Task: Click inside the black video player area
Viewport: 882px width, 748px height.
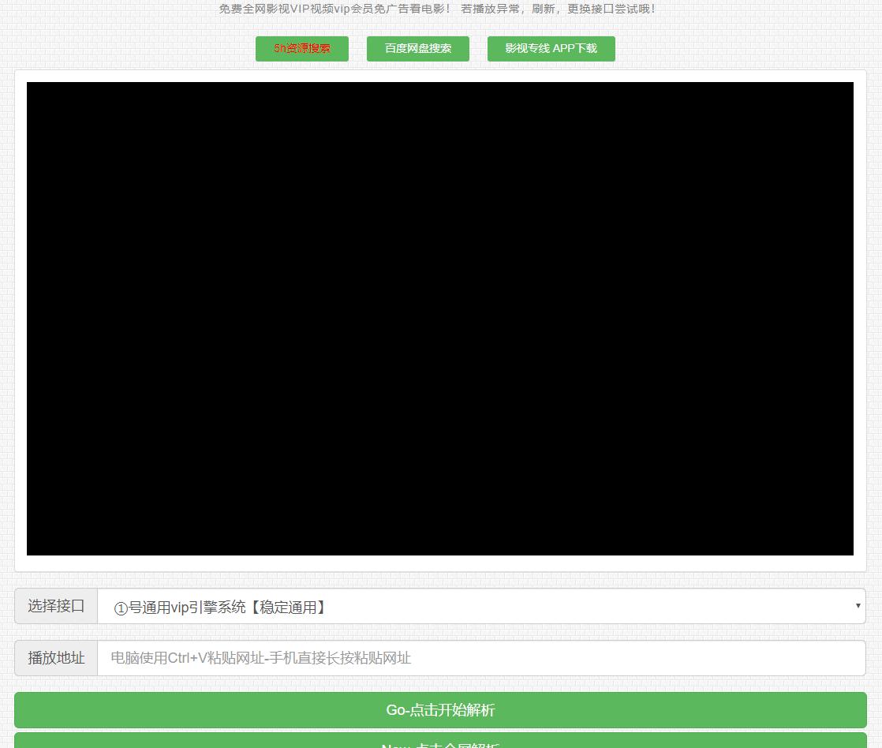Action: pyautogui.click(x=440, y=320)
